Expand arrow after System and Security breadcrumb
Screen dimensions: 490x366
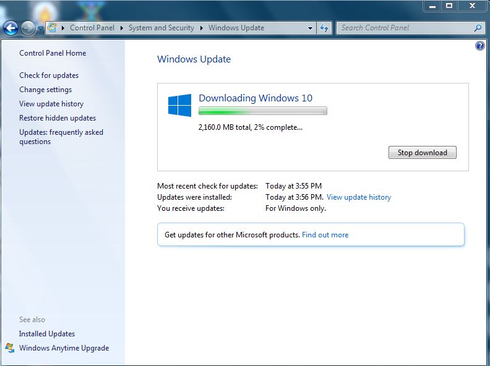pos(202,28)
